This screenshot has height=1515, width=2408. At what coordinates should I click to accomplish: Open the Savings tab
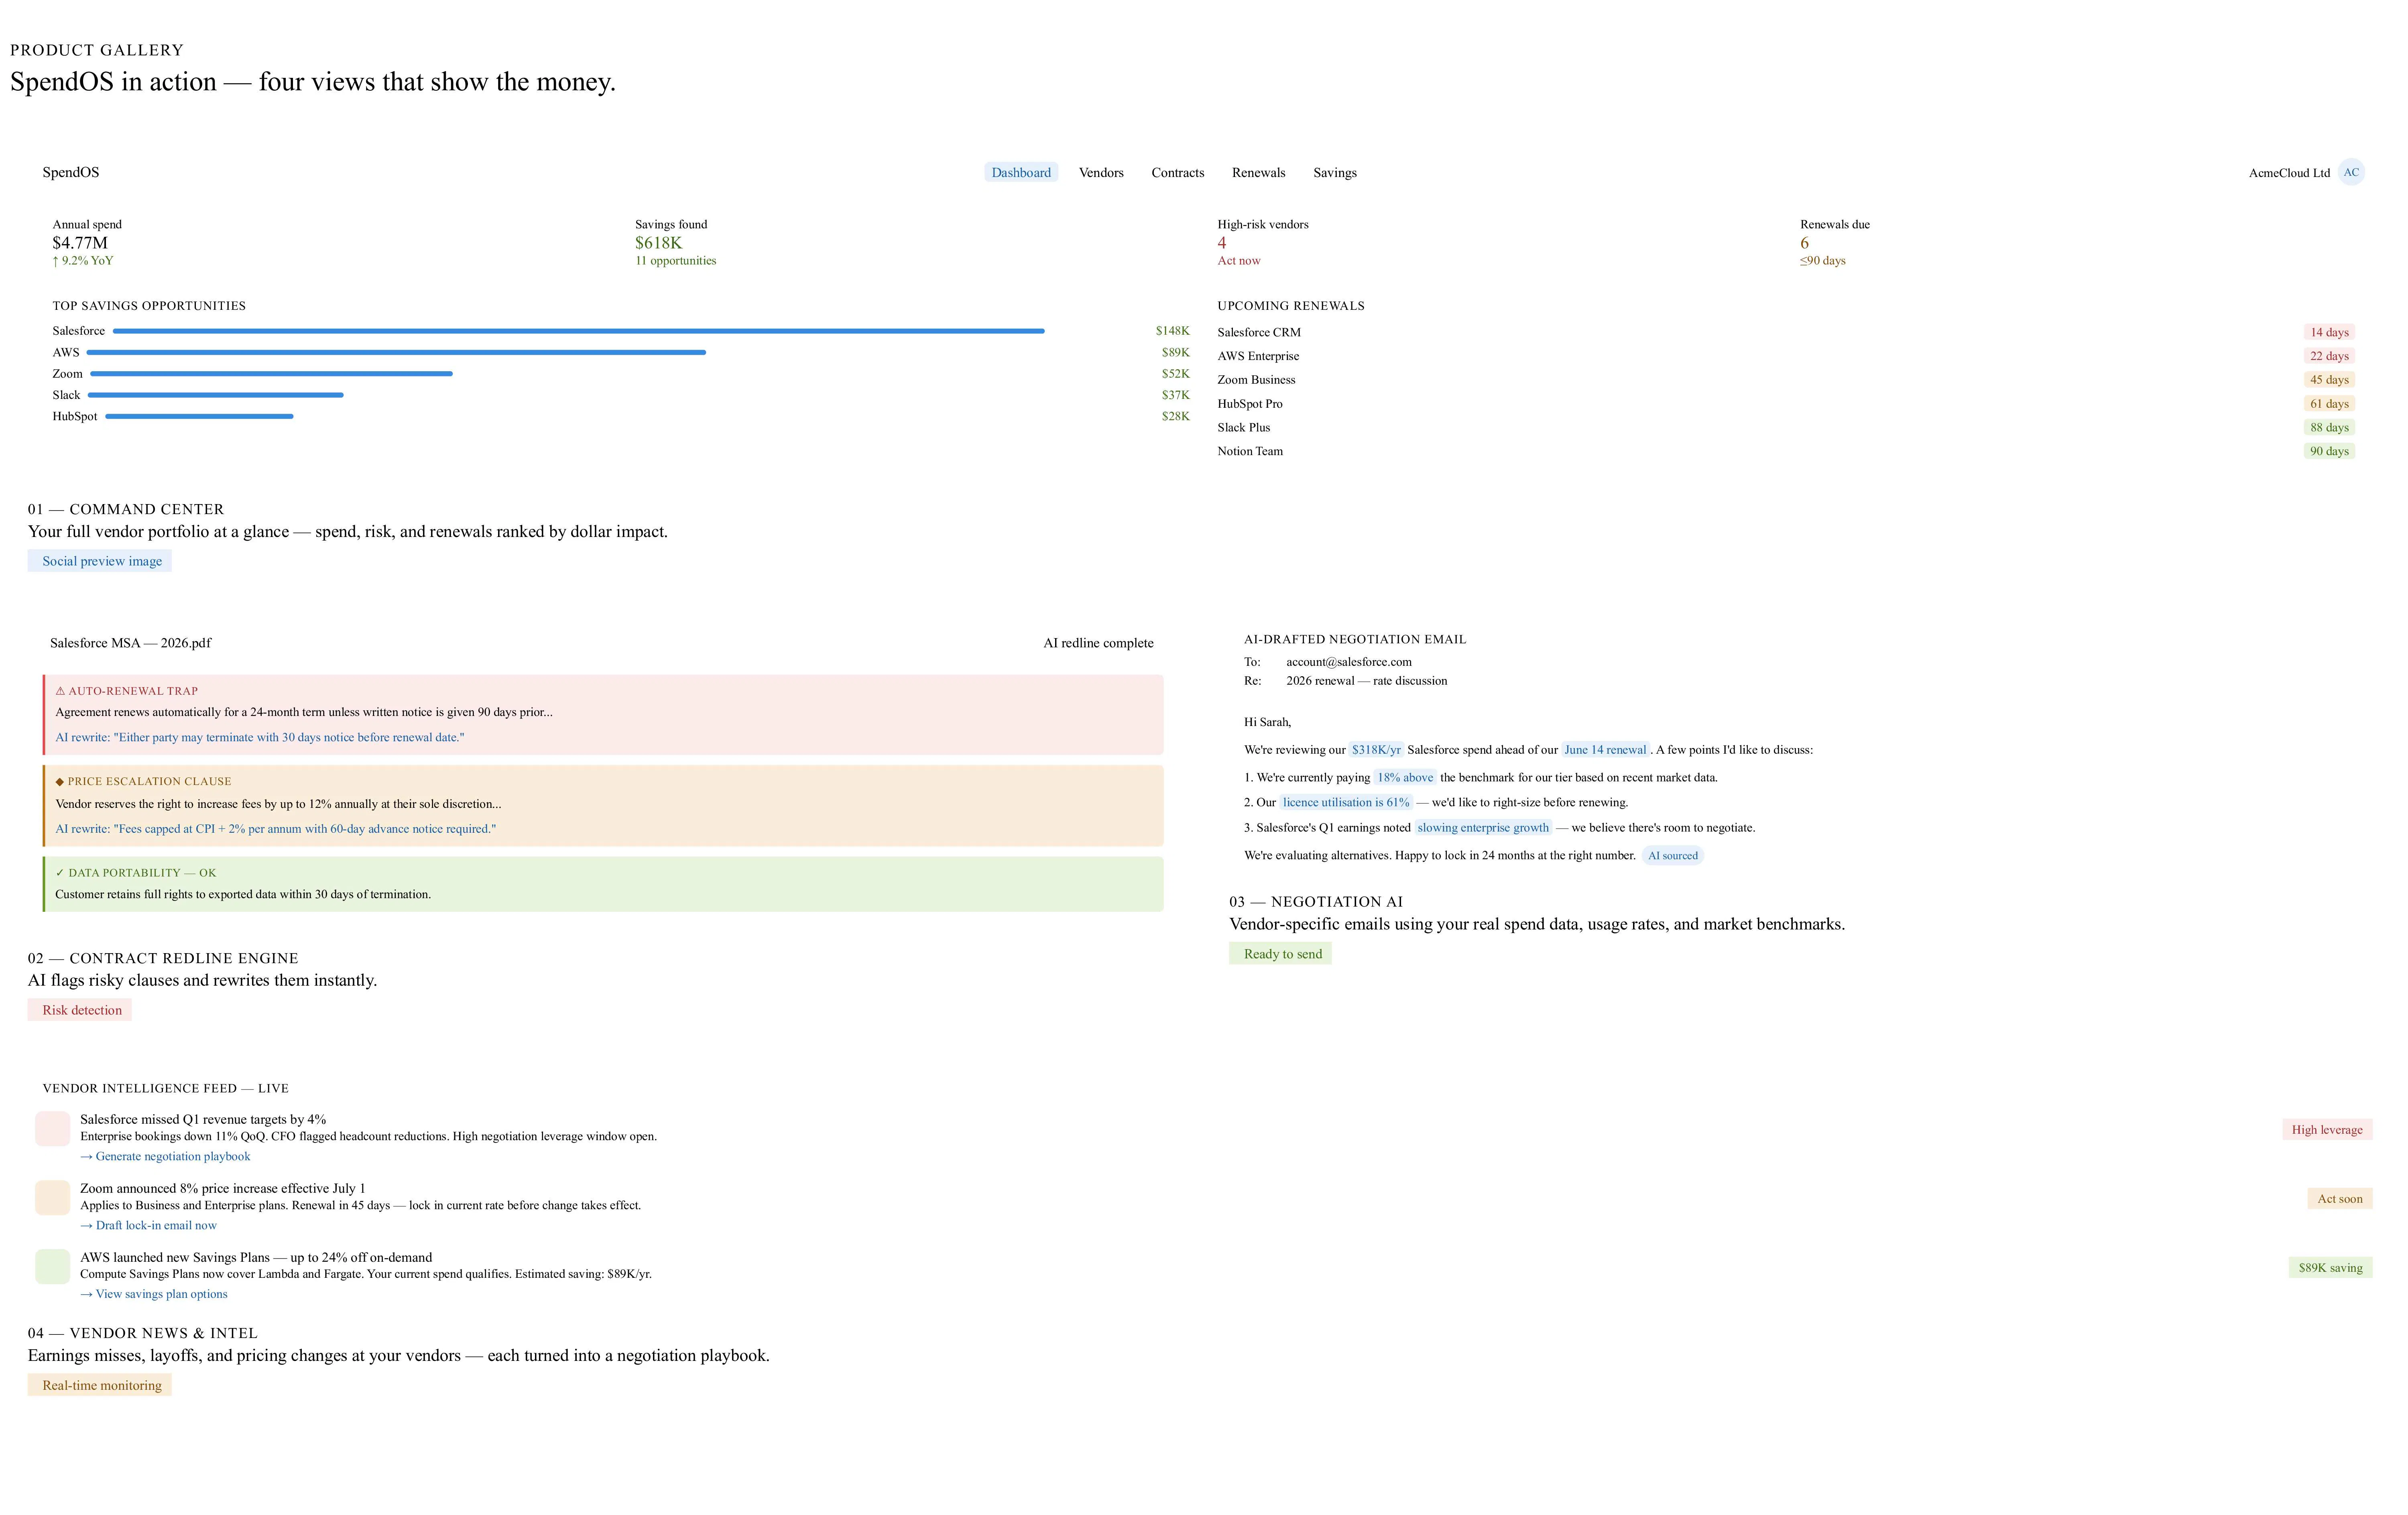point(1334,173)
